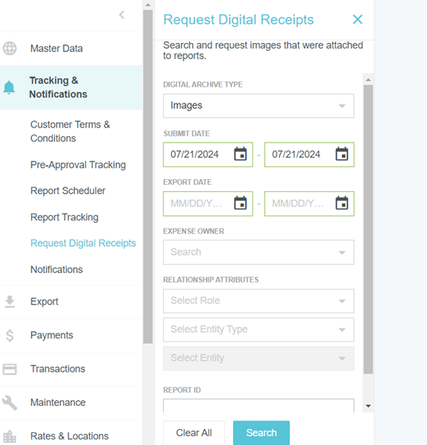The width and height of the screenshot is (427, 445).
Task: Go to Pre-Approval Tracking menu item
Action: pos(78,165)
